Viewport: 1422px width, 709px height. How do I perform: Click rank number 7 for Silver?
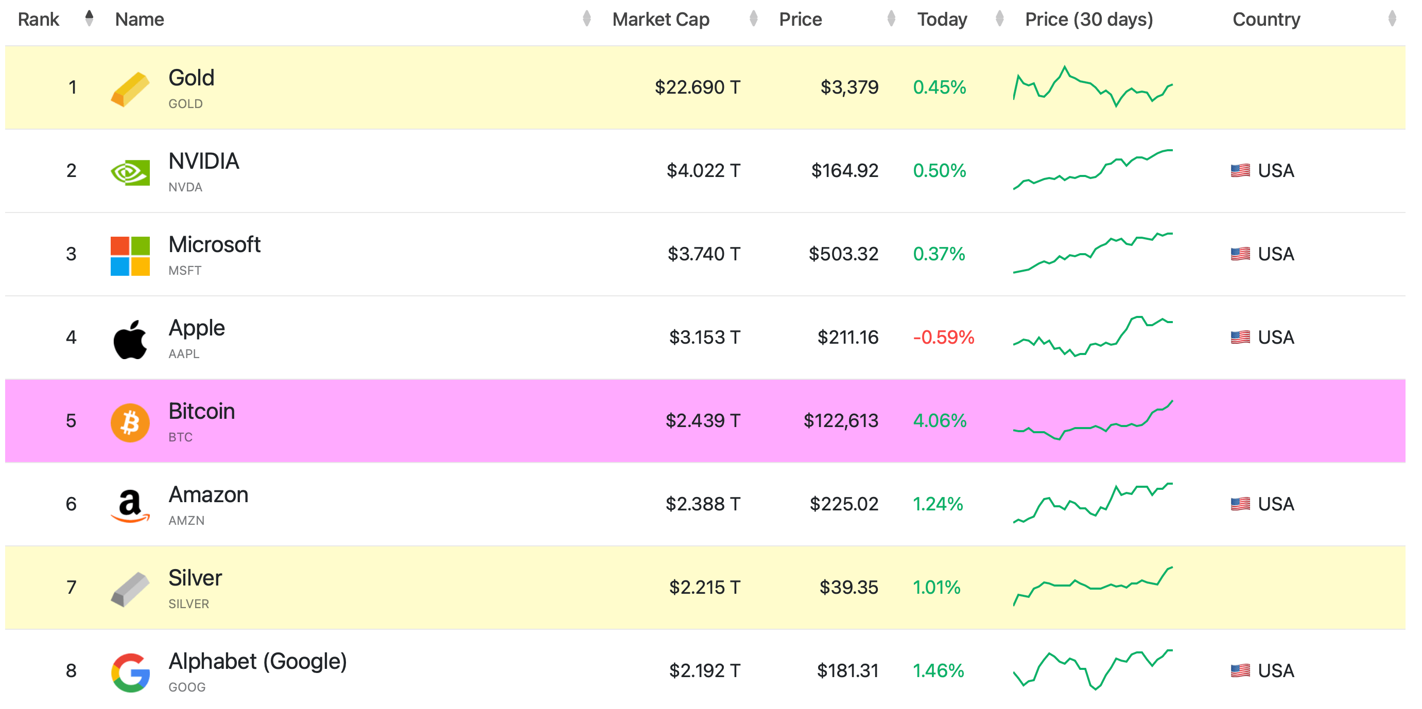click(x=71, y=587)
